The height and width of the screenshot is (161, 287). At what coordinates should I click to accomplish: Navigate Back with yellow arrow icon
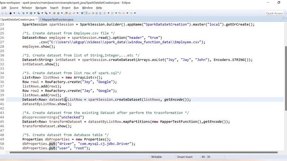pos(124,13)
